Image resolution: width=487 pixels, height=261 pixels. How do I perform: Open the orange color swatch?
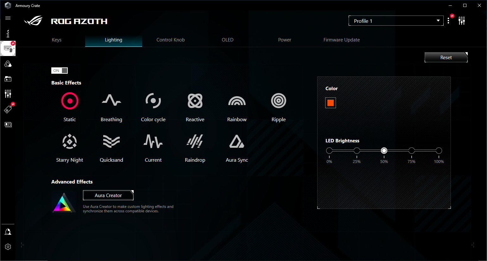pos(331,103)
